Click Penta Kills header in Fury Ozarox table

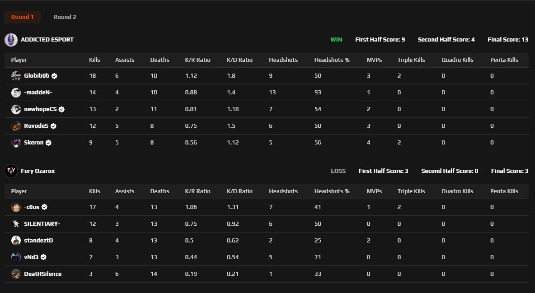click(x=504, y=191)
